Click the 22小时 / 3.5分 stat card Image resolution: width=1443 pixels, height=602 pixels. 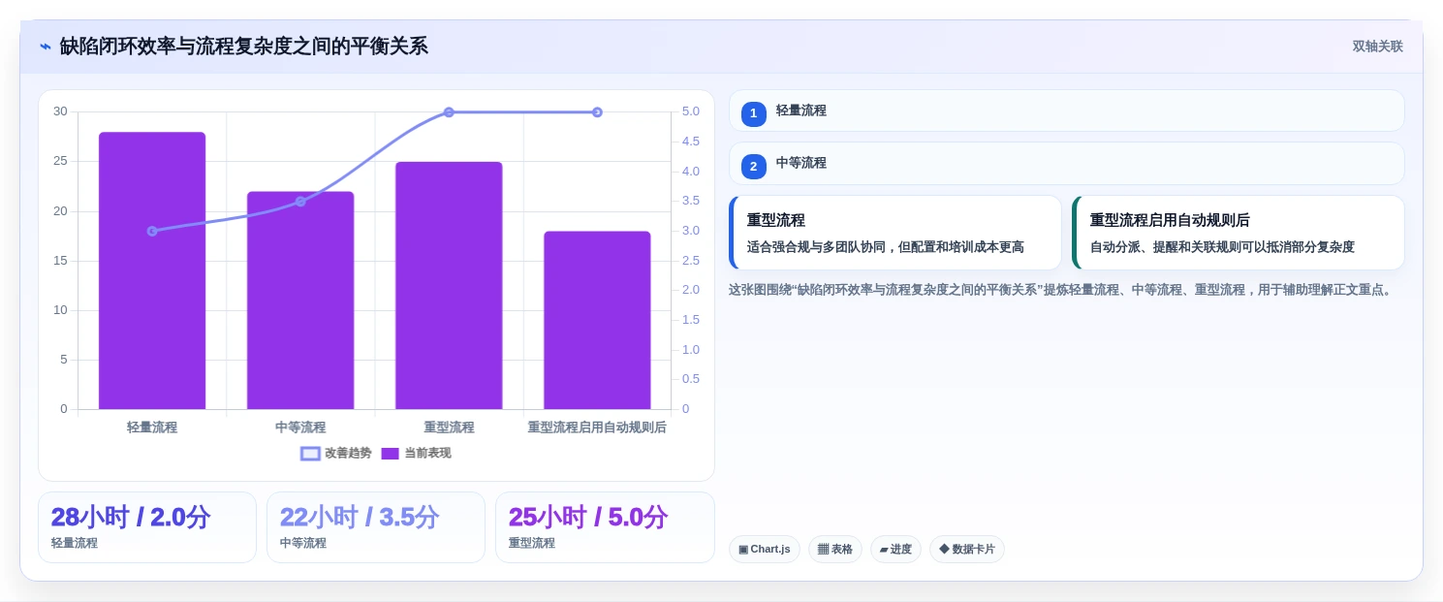pos(376,527)
